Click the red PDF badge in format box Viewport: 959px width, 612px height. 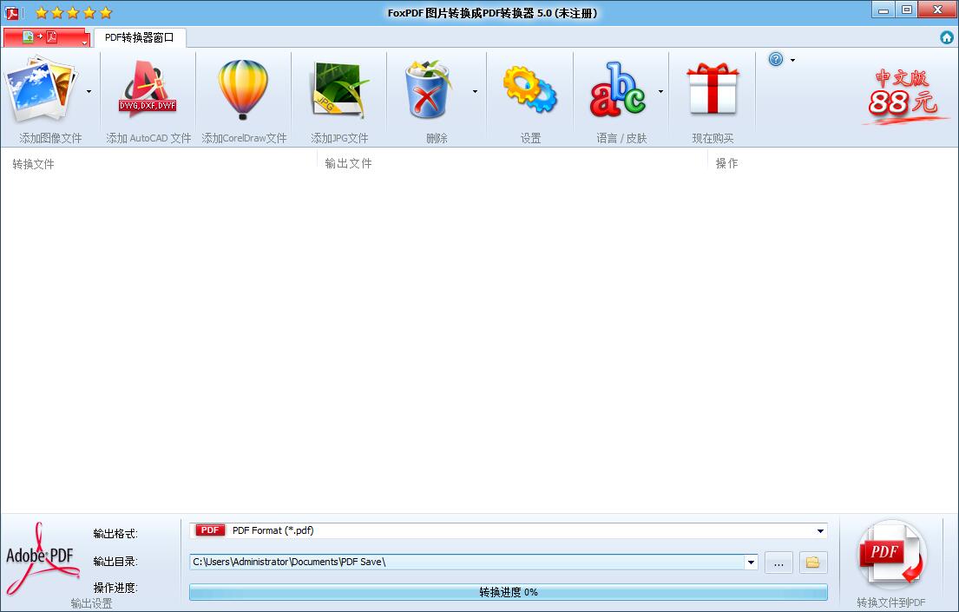210,530
